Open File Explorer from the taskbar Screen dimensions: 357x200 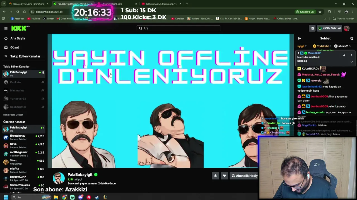[x=56, y=197]
